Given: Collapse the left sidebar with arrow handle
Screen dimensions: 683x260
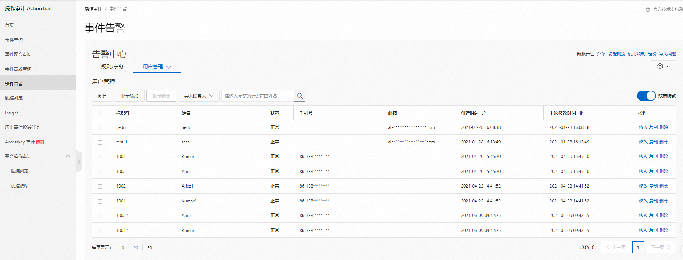Looking at the screenshot, I should [x=79, y=161].
